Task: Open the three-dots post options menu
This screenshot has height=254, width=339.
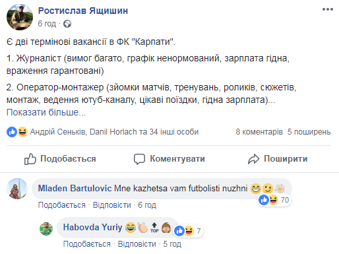Action: coord(328,9)
